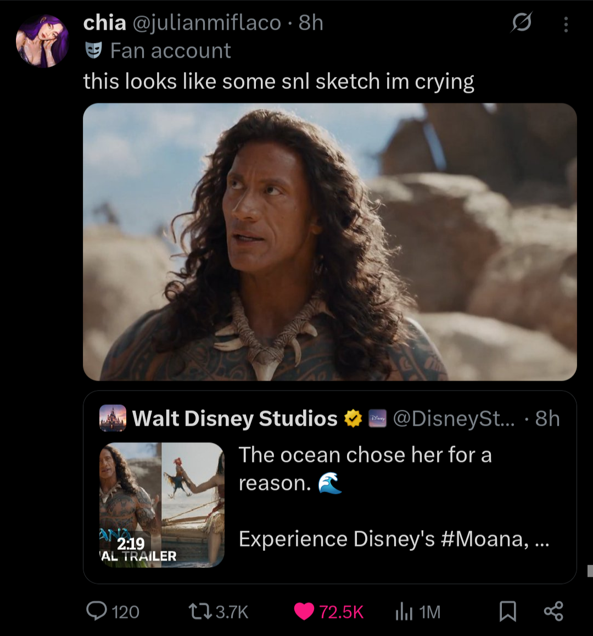View analytics via the bar chart icon
Image resolution: width=593 pixels, height=636 pixels.
pyautogui.click(x=404, y=611)
